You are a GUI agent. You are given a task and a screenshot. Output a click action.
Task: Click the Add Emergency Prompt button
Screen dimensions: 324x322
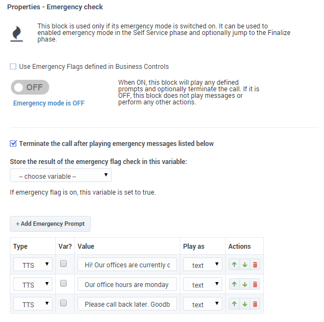point(50,224)
